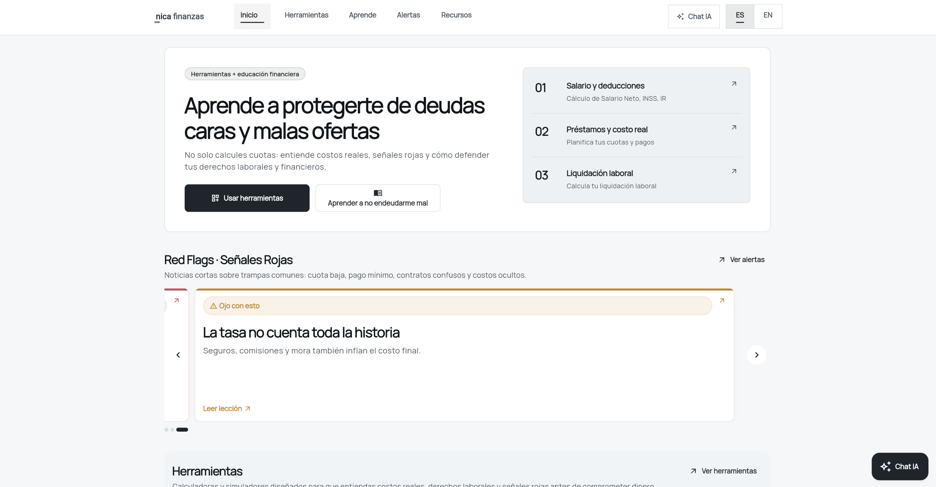Image resolution: width=936 pixels, height=487 pixels.
Task: Open the Alertas nav tab
Action: [x=408, y=15]
